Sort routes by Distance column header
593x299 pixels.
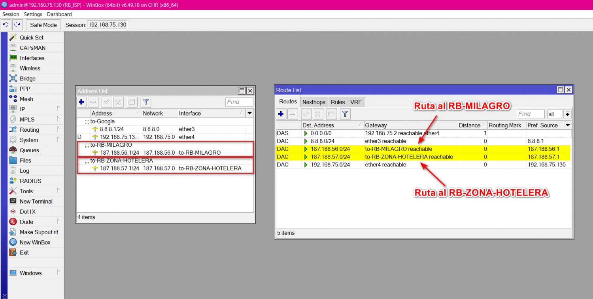click(x=469, y=125)
